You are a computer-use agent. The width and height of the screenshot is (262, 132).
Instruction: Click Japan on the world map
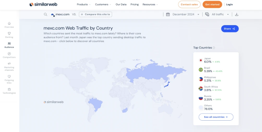(167, 85)
